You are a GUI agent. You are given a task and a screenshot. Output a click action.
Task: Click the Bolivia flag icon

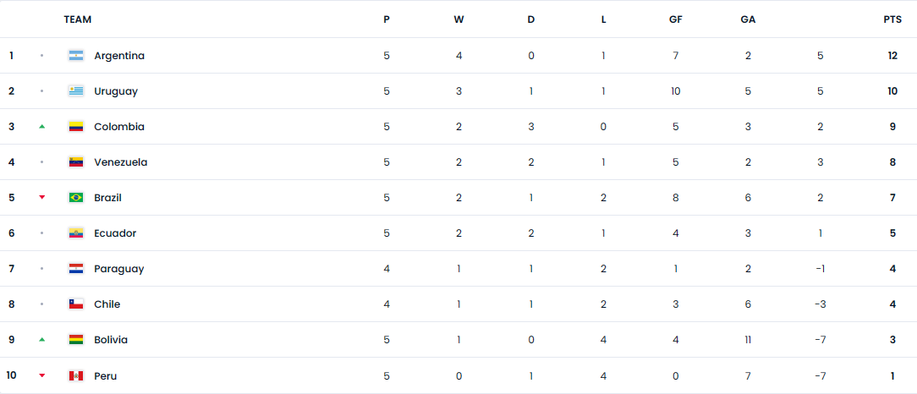[x=76, y=340]
